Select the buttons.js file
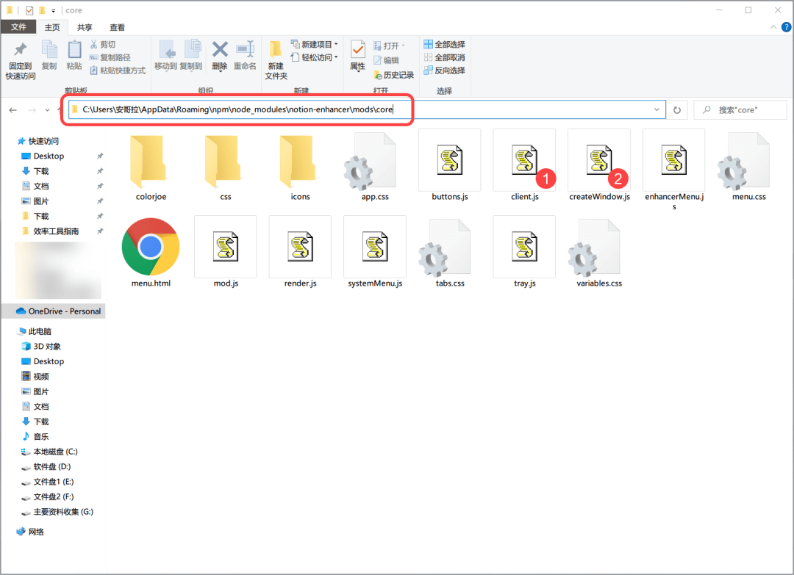This screenshot has width=794, height=575. point(450,166)
